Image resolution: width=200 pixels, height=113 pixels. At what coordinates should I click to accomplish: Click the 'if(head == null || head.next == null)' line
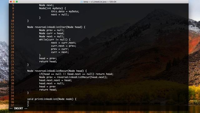pos(76,74)
